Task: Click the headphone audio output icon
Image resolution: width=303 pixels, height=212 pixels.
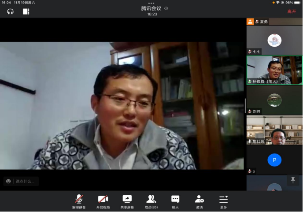Action: (x=11, y=11)
